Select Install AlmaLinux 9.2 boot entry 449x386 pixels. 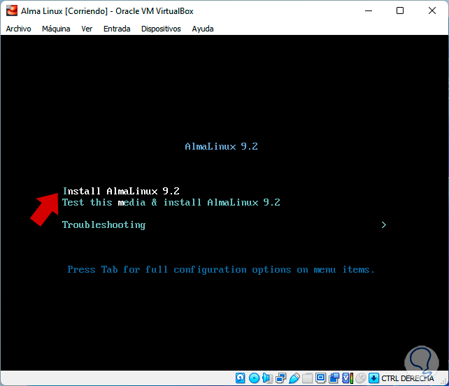(121, 191)
